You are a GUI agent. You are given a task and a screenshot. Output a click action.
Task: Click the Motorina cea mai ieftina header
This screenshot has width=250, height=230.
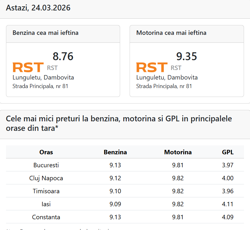pyautogui.click(x=171, y=33)
